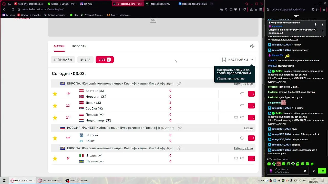Reload the Flashscore page
The width and height of the screenshot is (328, 184).
click(13, 9)
